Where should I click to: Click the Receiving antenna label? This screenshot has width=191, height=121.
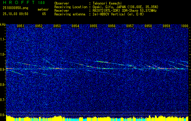pos(70,14)
